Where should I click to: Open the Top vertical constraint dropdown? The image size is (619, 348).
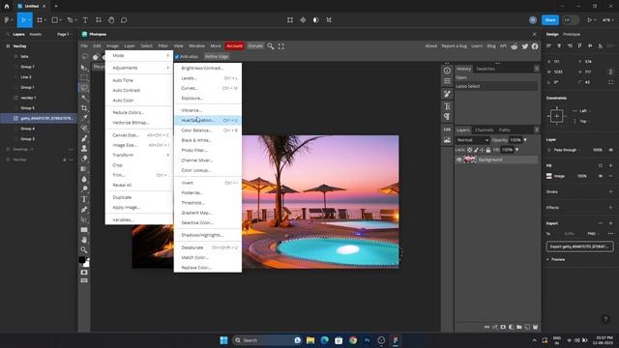tap(583, 121)
